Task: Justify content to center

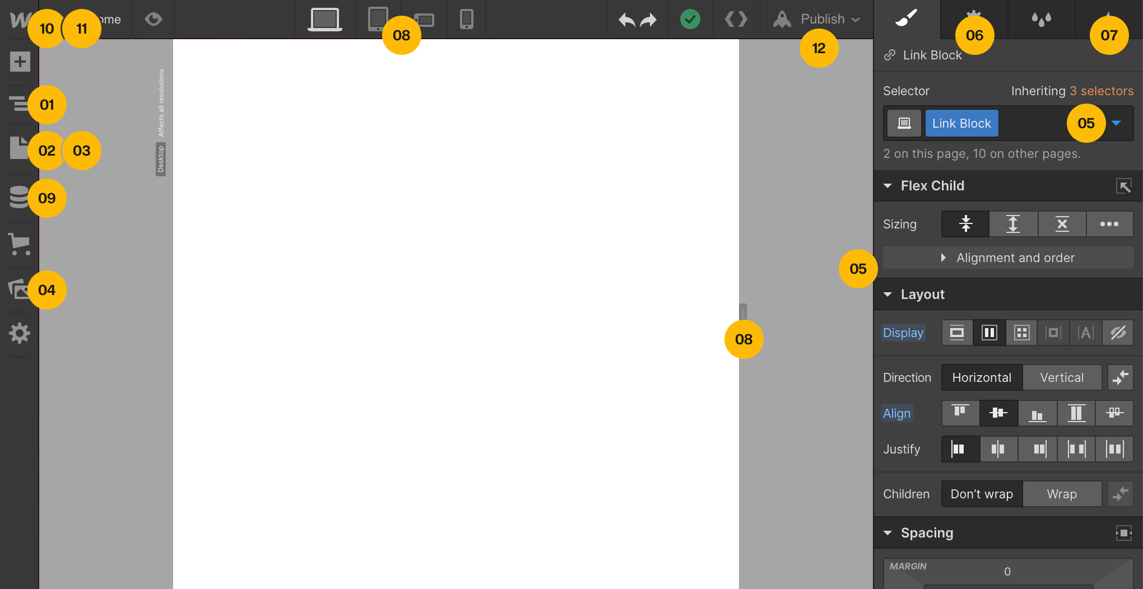Action: click(x=998, y=449)
